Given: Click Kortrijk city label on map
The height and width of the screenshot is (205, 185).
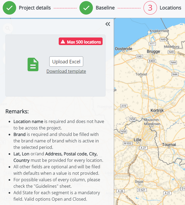Looking at the screenshot, I should coord(157,111).
